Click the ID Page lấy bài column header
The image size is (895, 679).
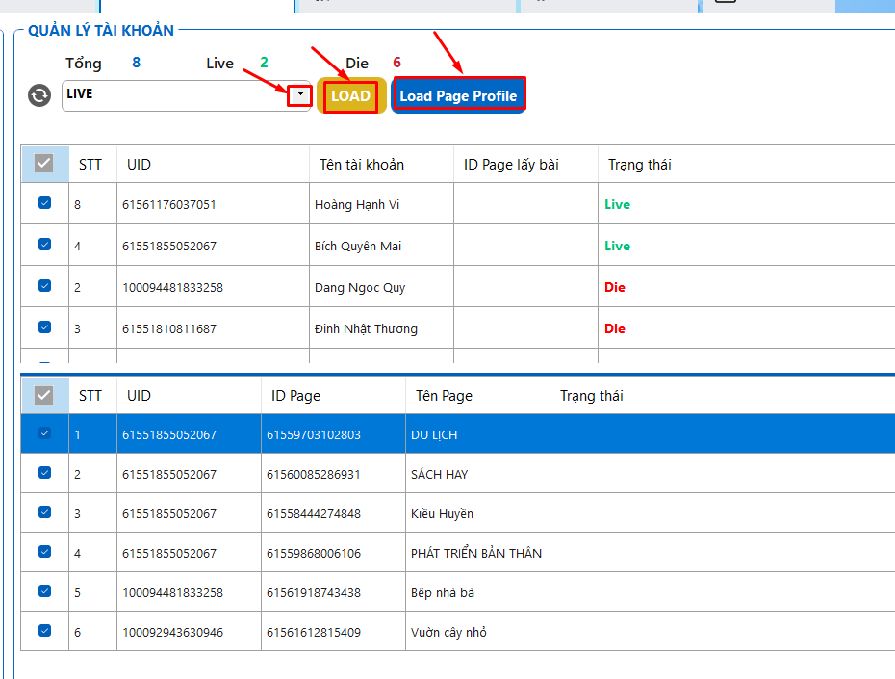(525, 165)
